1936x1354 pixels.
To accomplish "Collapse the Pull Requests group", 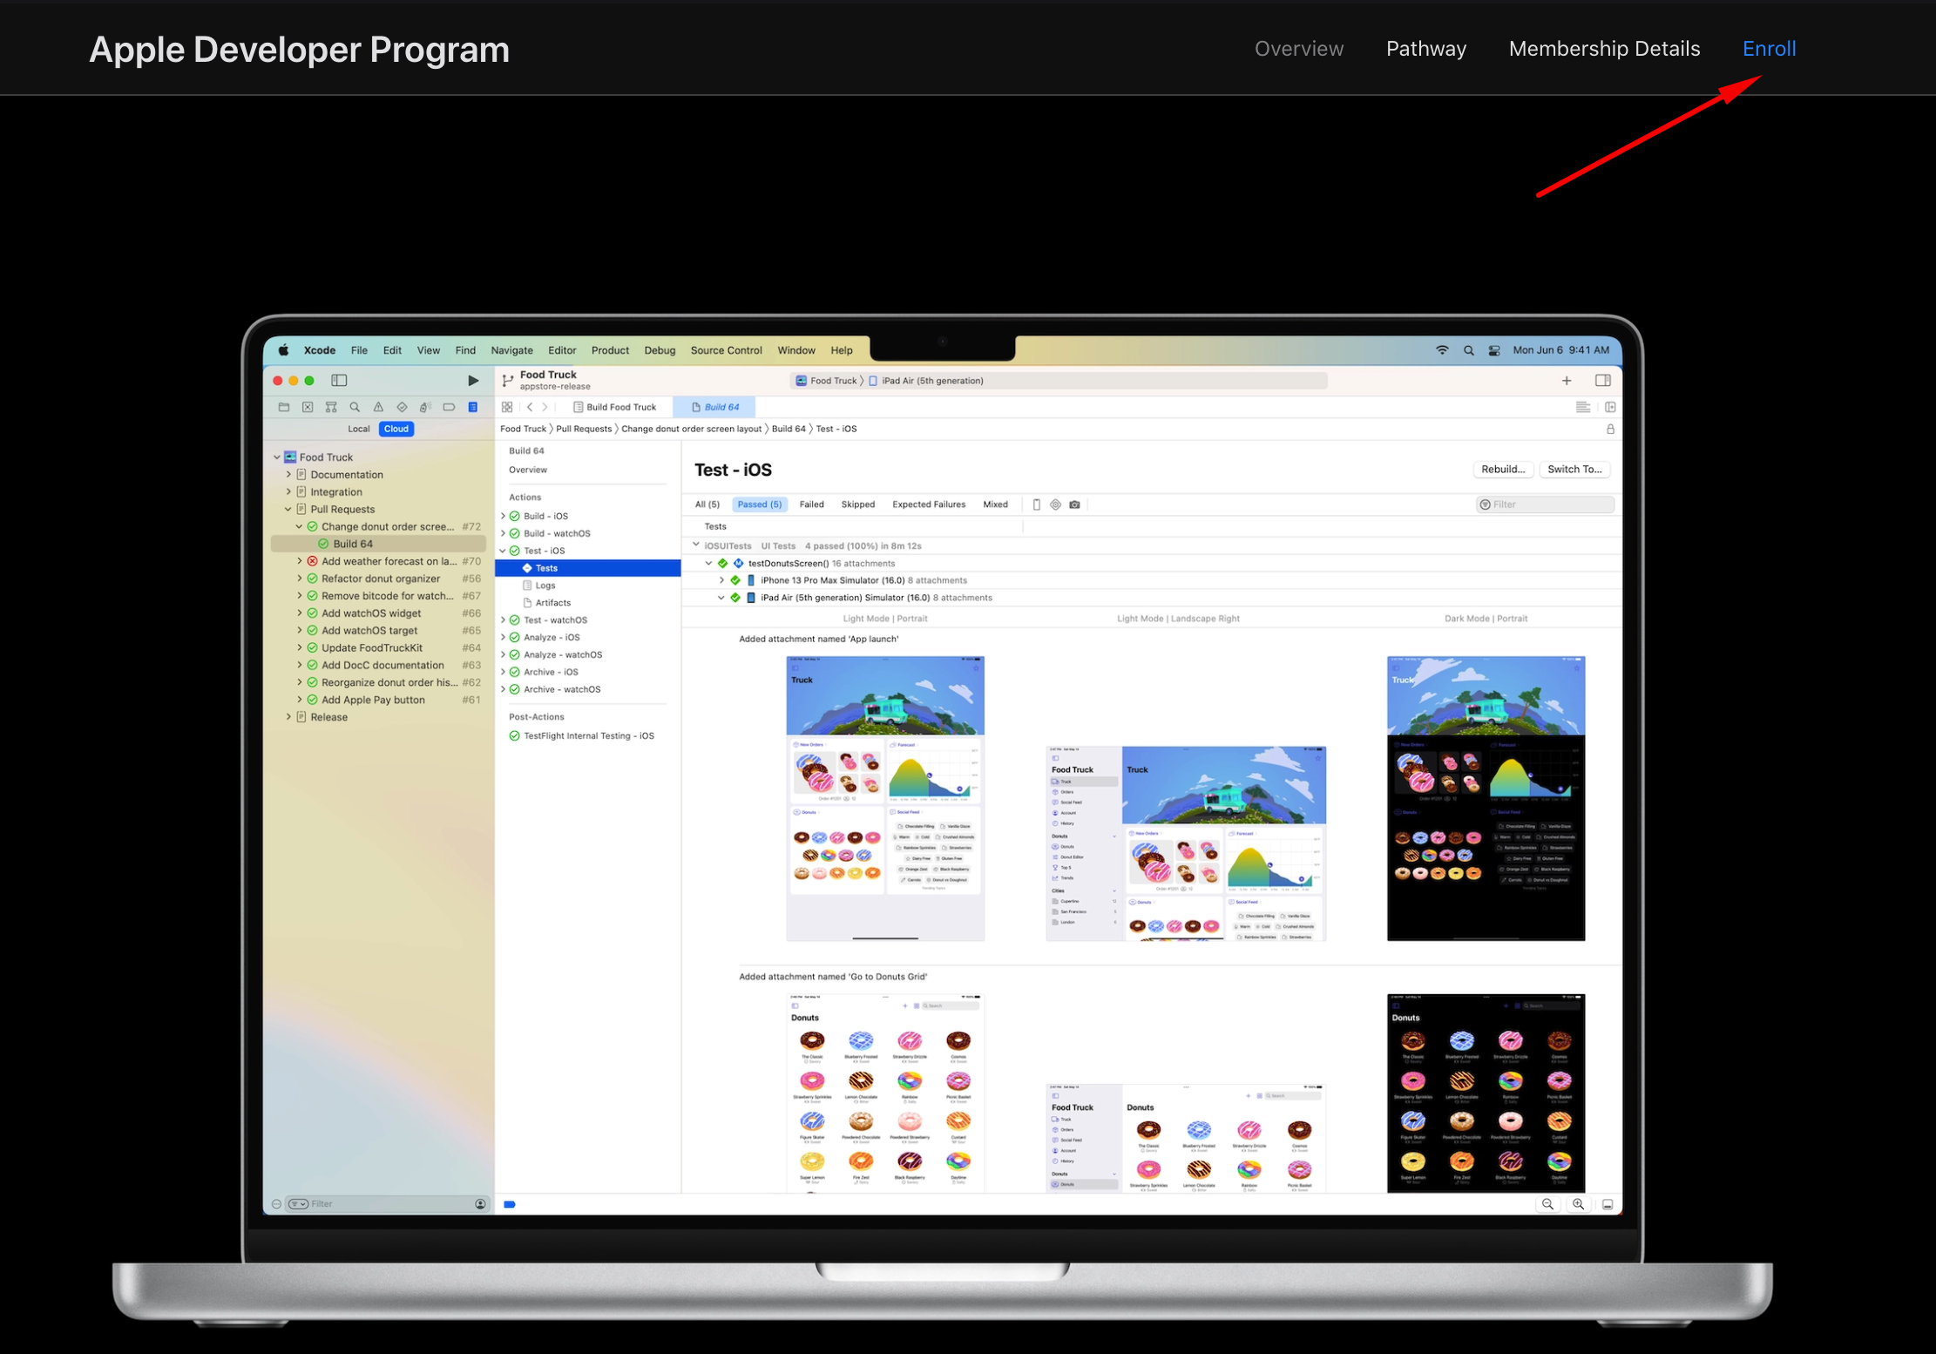I will tap(288, 509).
